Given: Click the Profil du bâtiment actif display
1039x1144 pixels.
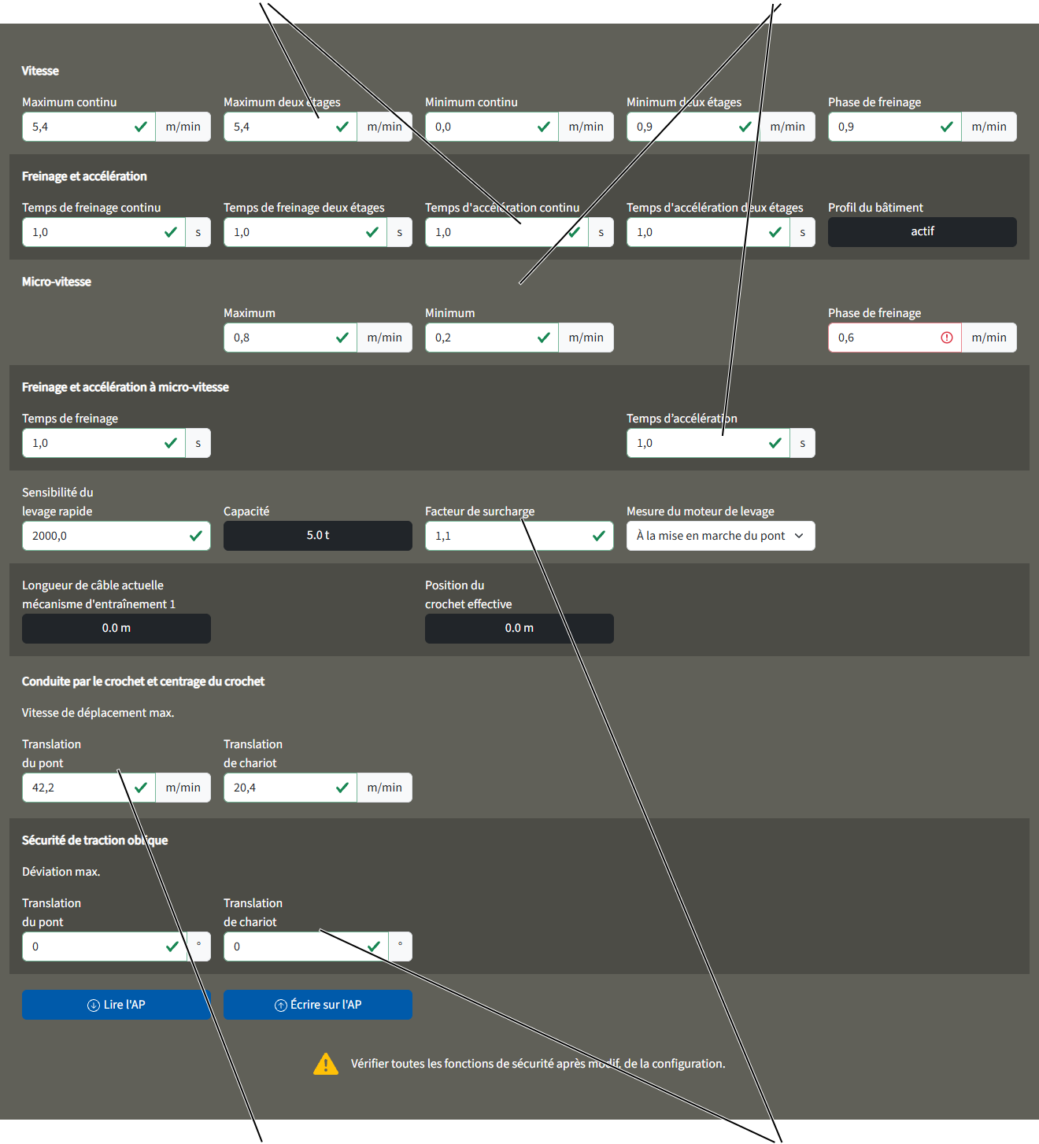Looking at the screenshot, I should (923, 232).
